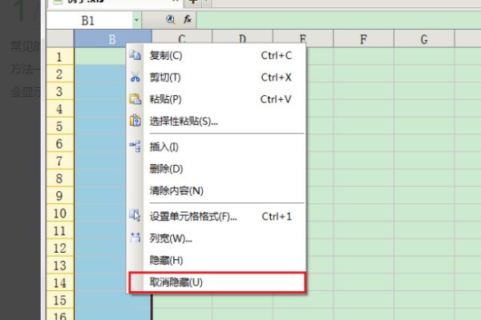Select column F header
The height and width of the screenshot is (320, 481).
[363, 39]
